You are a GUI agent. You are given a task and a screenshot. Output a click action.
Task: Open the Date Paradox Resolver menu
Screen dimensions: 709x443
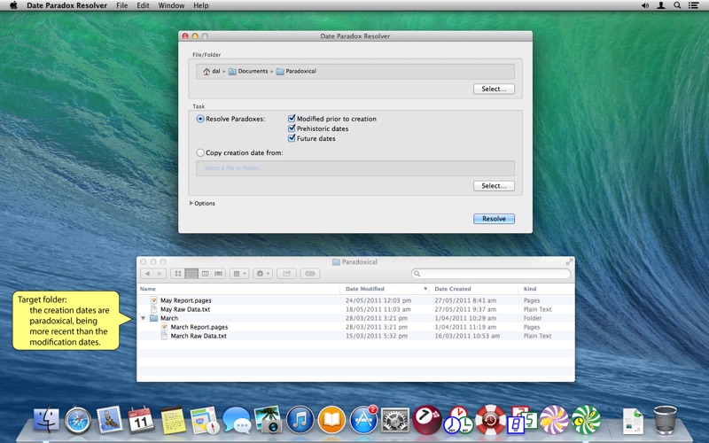(x=67, y=5)
